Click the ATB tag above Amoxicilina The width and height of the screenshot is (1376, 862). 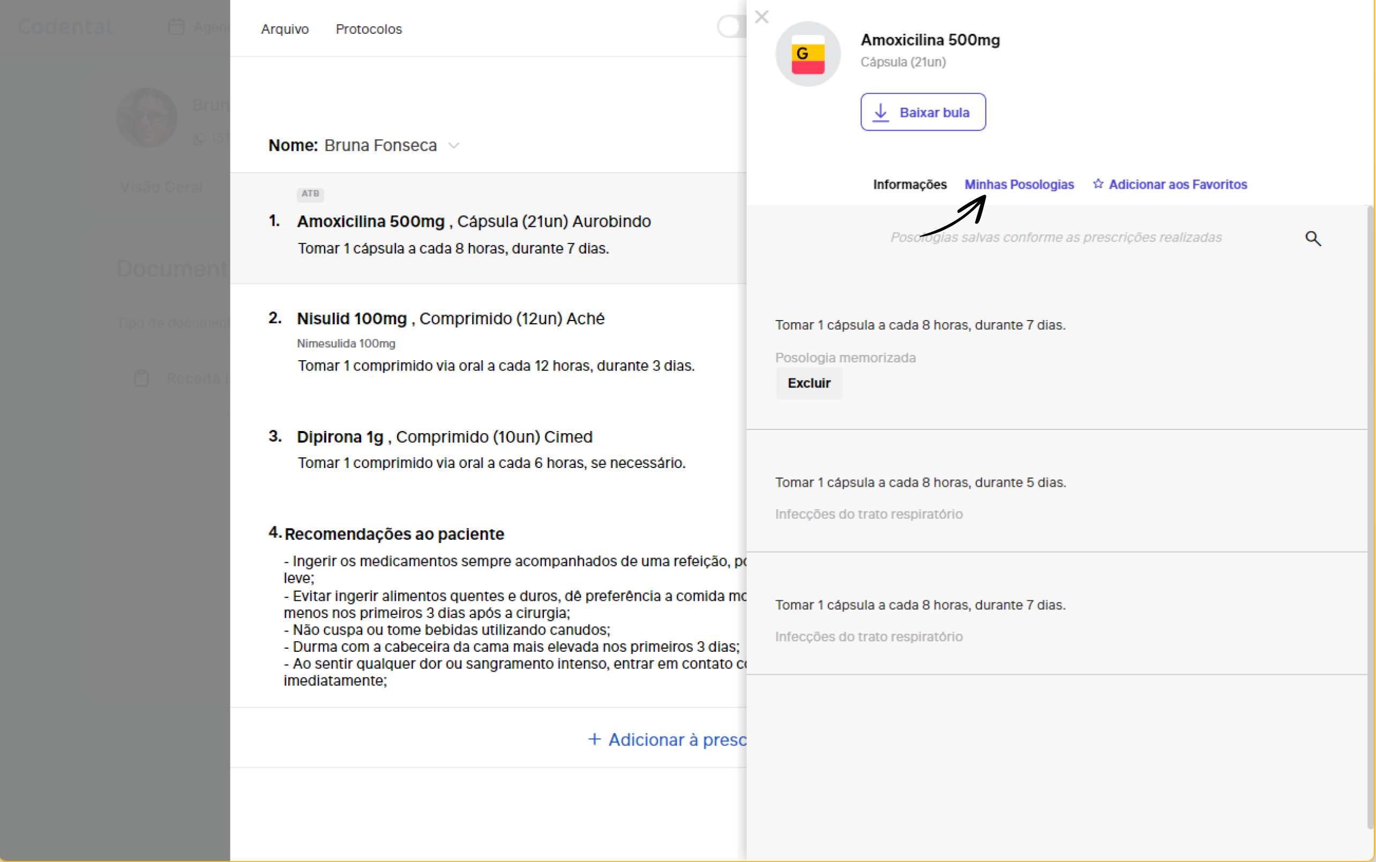(x=310, y=194)
